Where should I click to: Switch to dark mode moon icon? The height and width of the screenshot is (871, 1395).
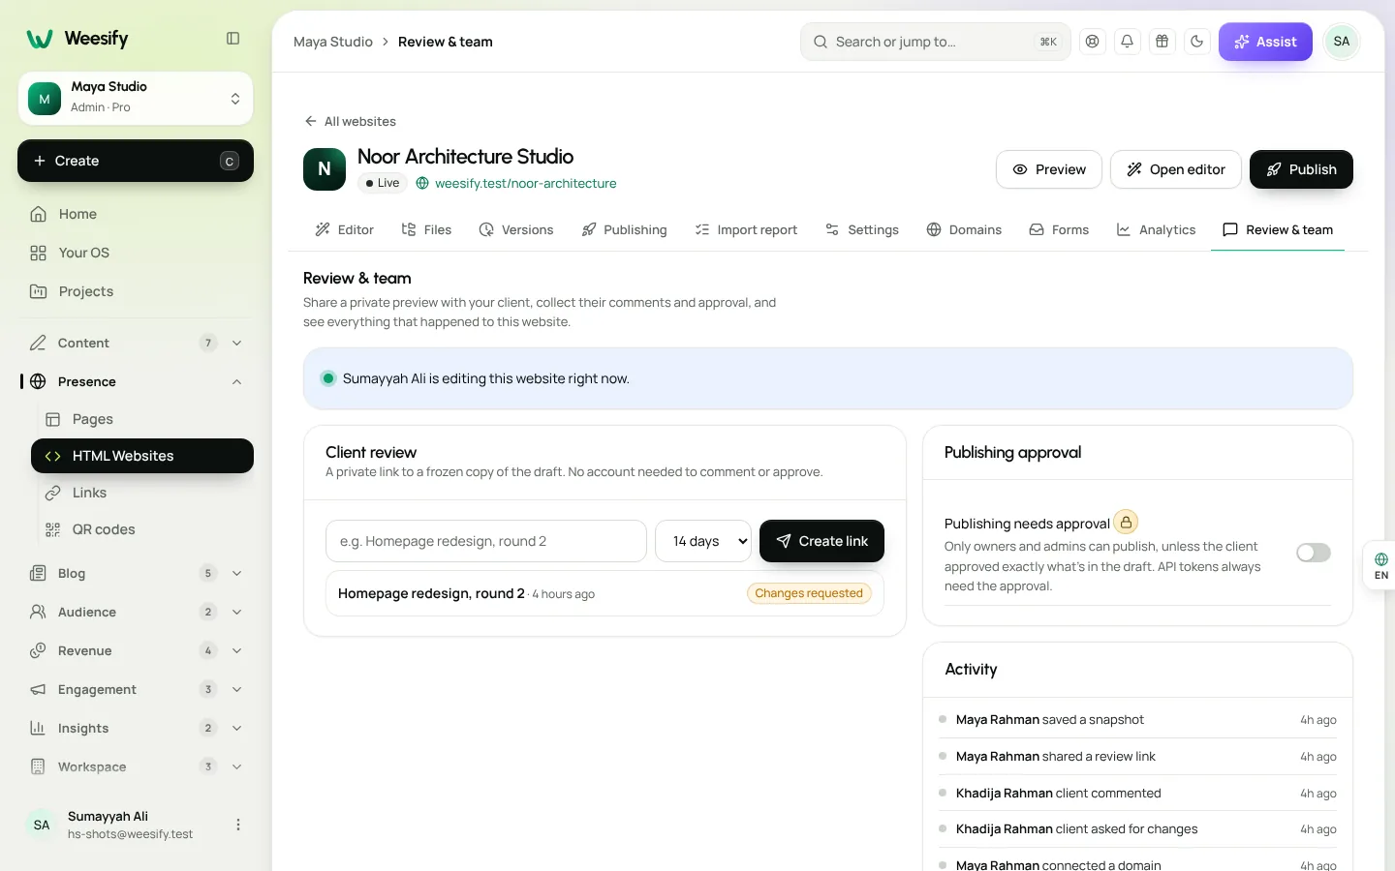(1196, 42)
